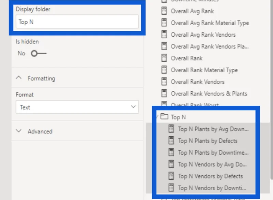
Task: Click the Overall Rank Material Type measure icon
Action: tap(164, 70)
